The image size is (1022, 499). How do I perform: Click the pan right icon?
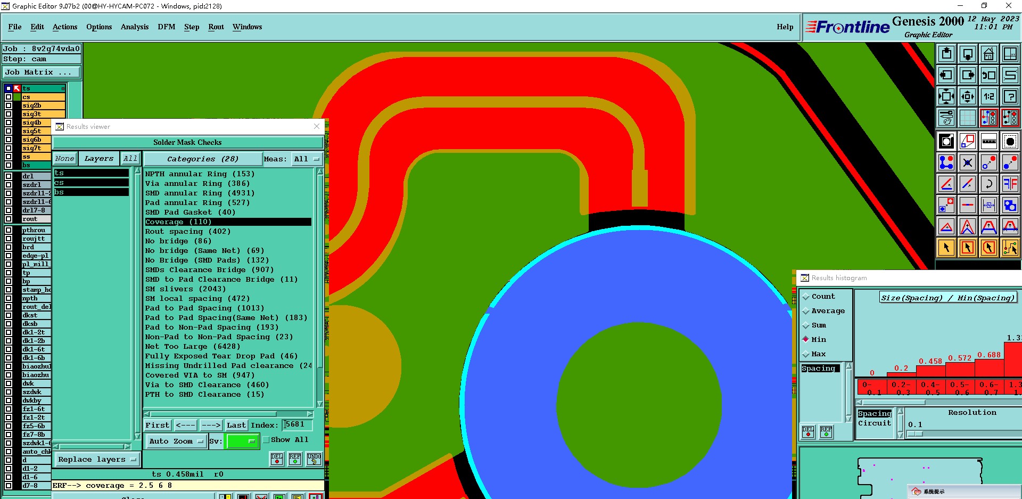tap(968, 75)
